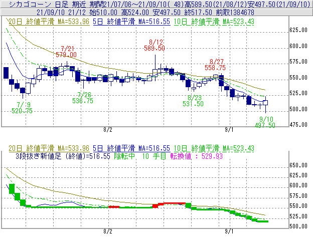Image resolution: width=313 pixels, height=238 pixels.
Task: Click the lower chart 9/1 date label
Action: [x=229, y=231]
